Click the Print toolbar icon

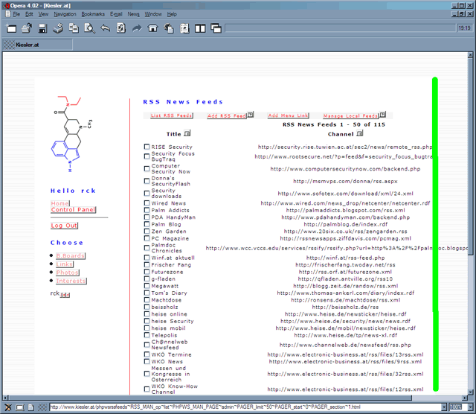tap(58, 28)
